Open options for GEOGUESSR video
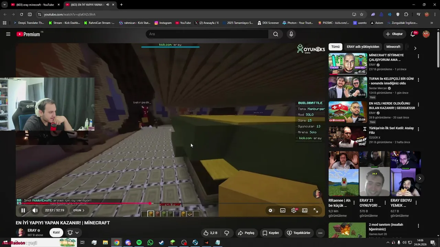The image size is (440, 247). 418,105
